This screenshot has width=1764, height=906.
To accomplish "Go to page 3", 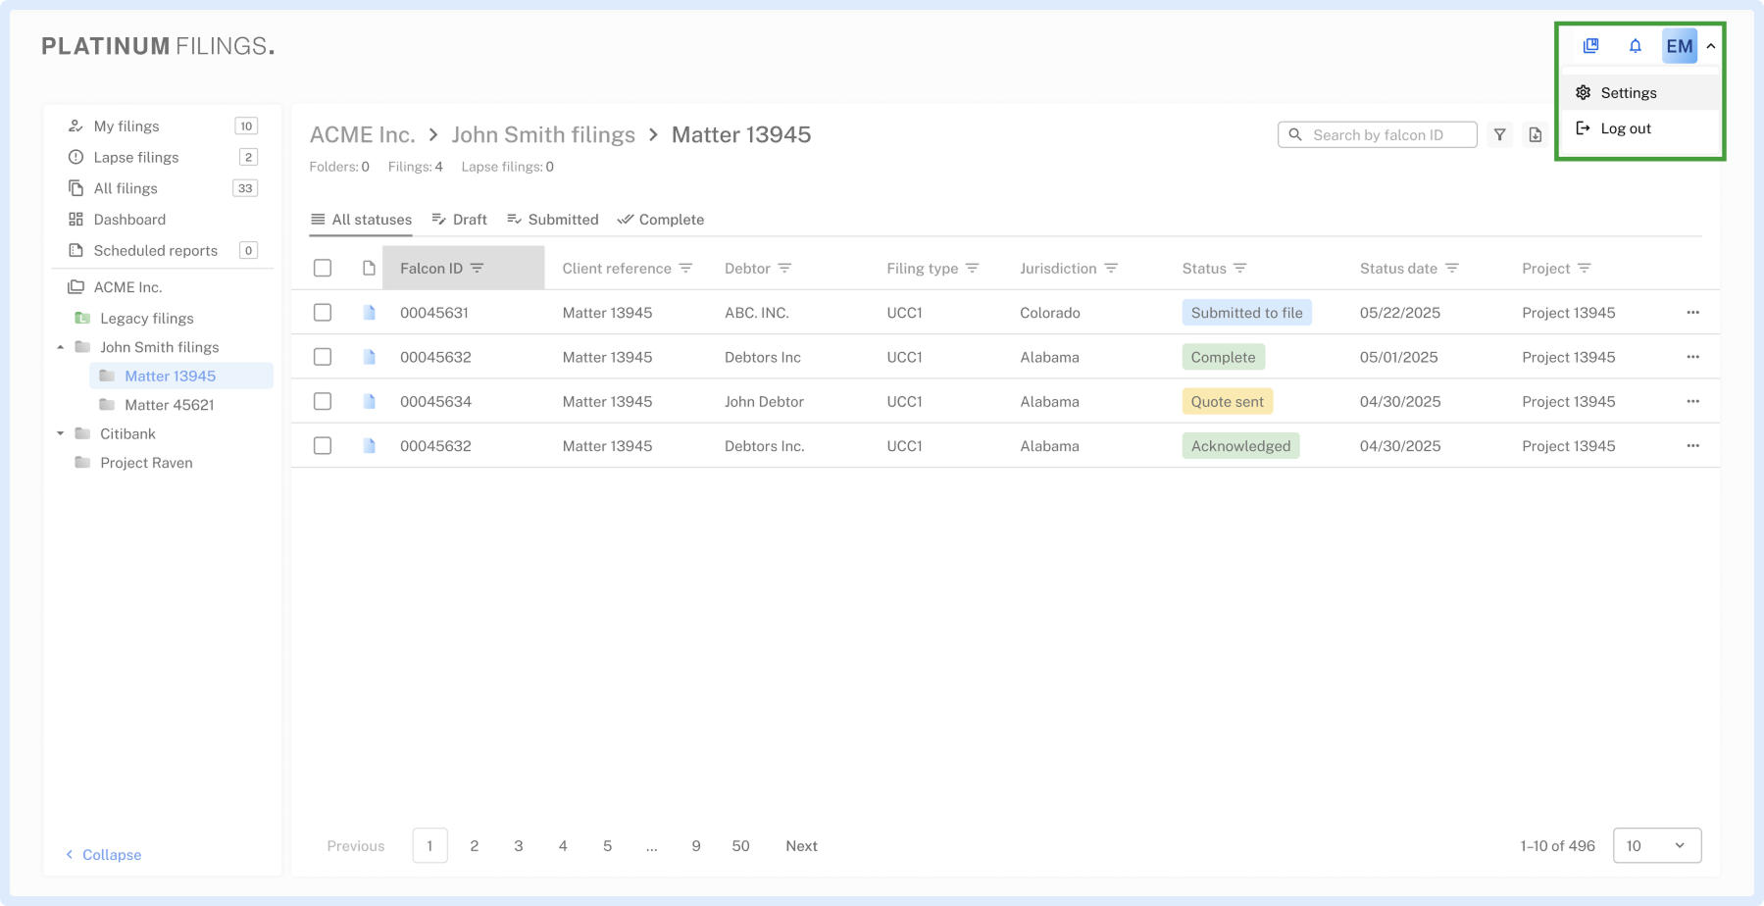I will 519,846.
